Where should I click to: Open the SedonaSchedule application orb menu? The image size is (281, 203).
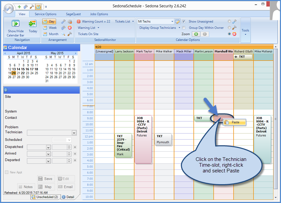tap(9, 8)
